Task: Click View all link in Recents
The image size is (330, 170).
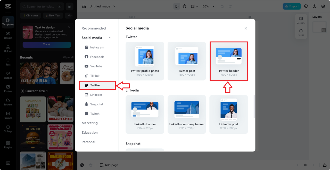Action: (x=68, y=57)
